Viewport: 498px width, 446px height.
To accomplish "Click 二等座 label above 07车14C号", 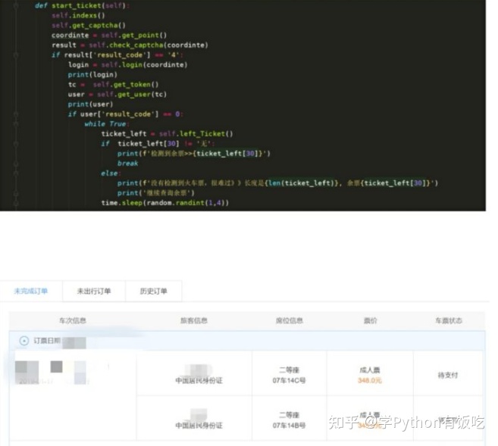I will click(289, 370).
